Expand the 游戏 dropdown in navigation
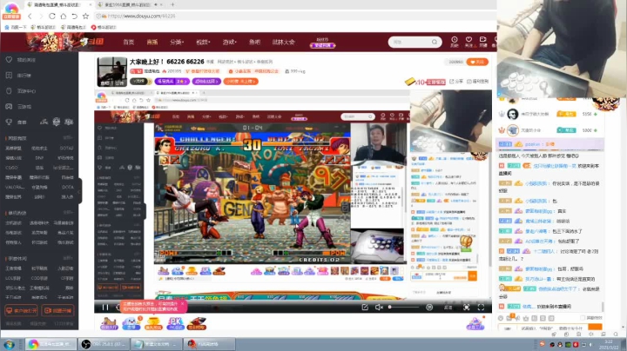Screen dimensions: 627x351 (230, 42)
